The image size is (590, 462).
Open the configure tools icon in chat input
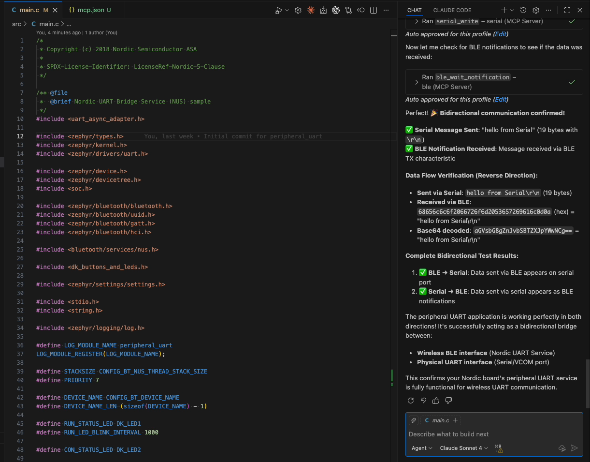click(x=499, y=448)
